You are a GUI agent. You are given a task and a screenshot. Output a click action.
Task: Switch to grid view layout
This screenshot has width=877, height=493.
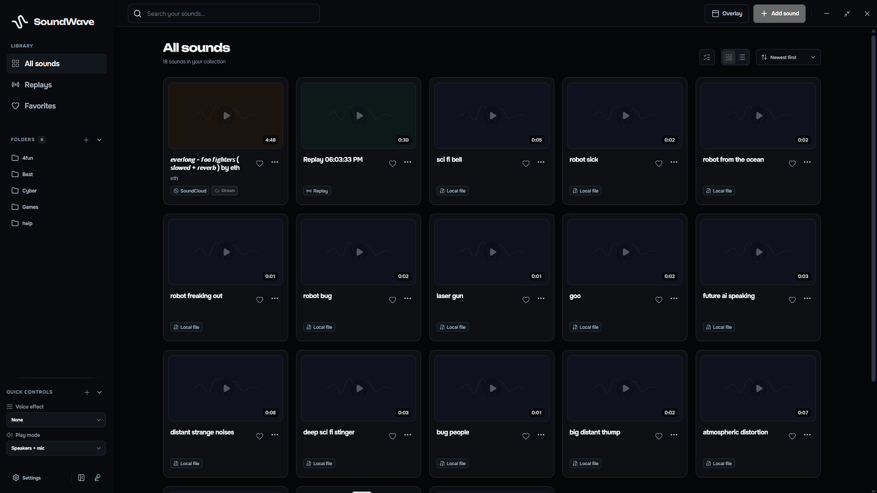coord(729,58)
